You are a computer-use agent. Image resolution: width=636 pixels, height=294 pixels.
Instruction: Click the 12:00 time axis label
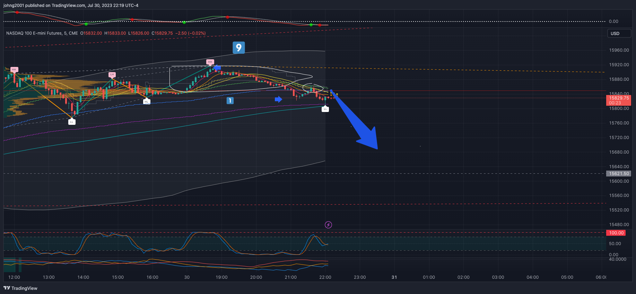point(14,277)
